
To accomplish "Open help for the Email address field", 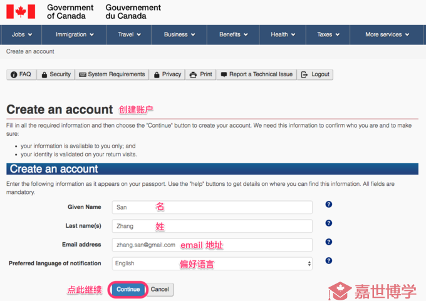I will coord(328,242).
